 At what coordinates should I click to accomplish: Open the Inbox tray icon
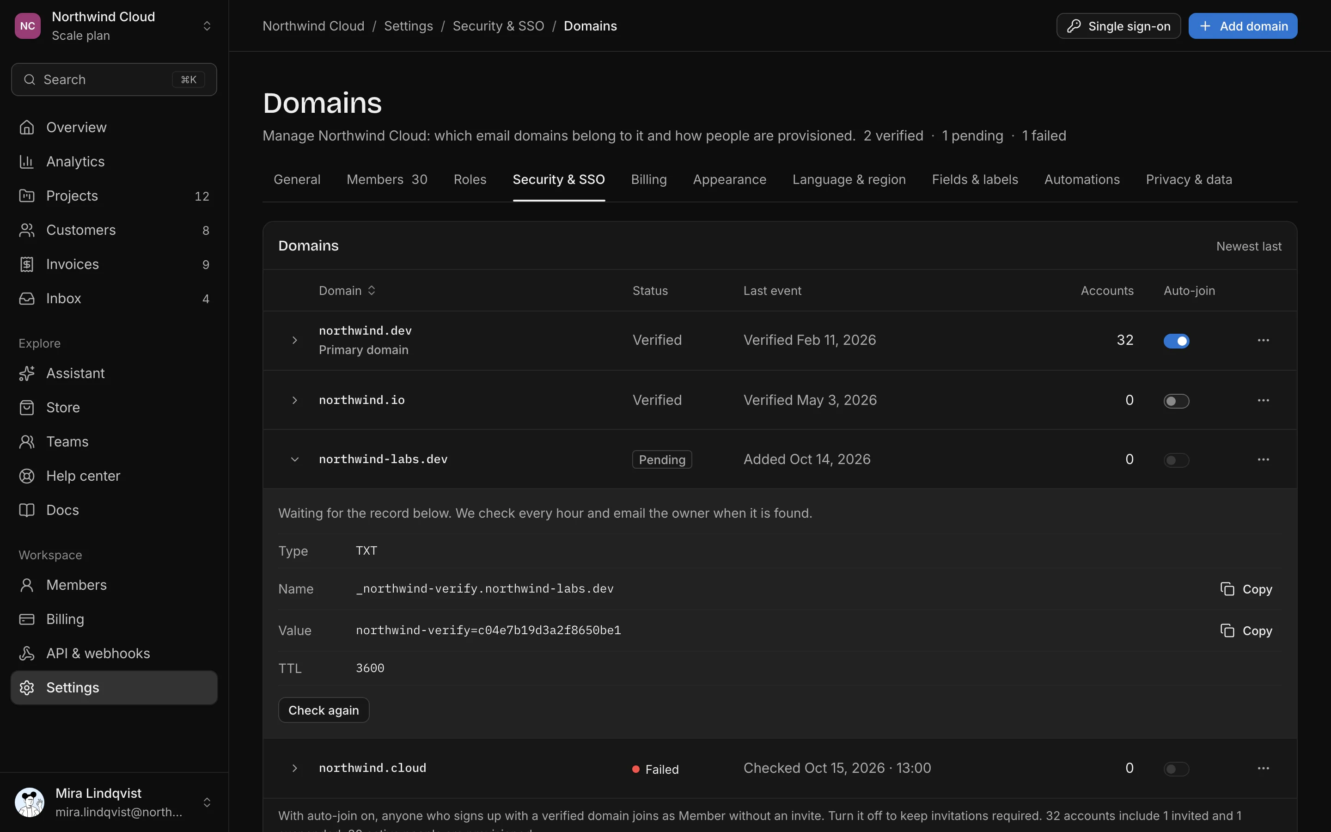pyautogui.click(x=26, y=298)
